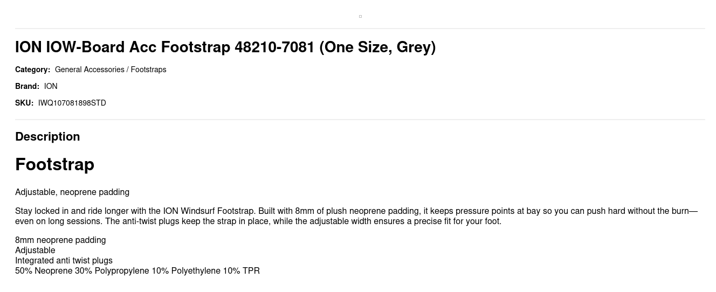Viewport: 716px width, 292px height.
Task: Click the text 48210-7081 in the title
Action: point(274,47)
